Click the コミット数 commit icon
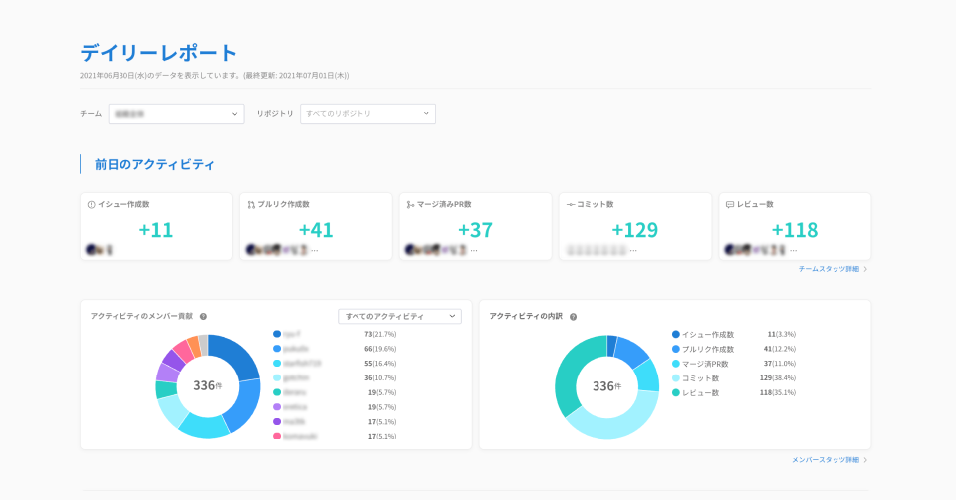Viewport: 956px width, 500px height. click(x=571, y=205)
